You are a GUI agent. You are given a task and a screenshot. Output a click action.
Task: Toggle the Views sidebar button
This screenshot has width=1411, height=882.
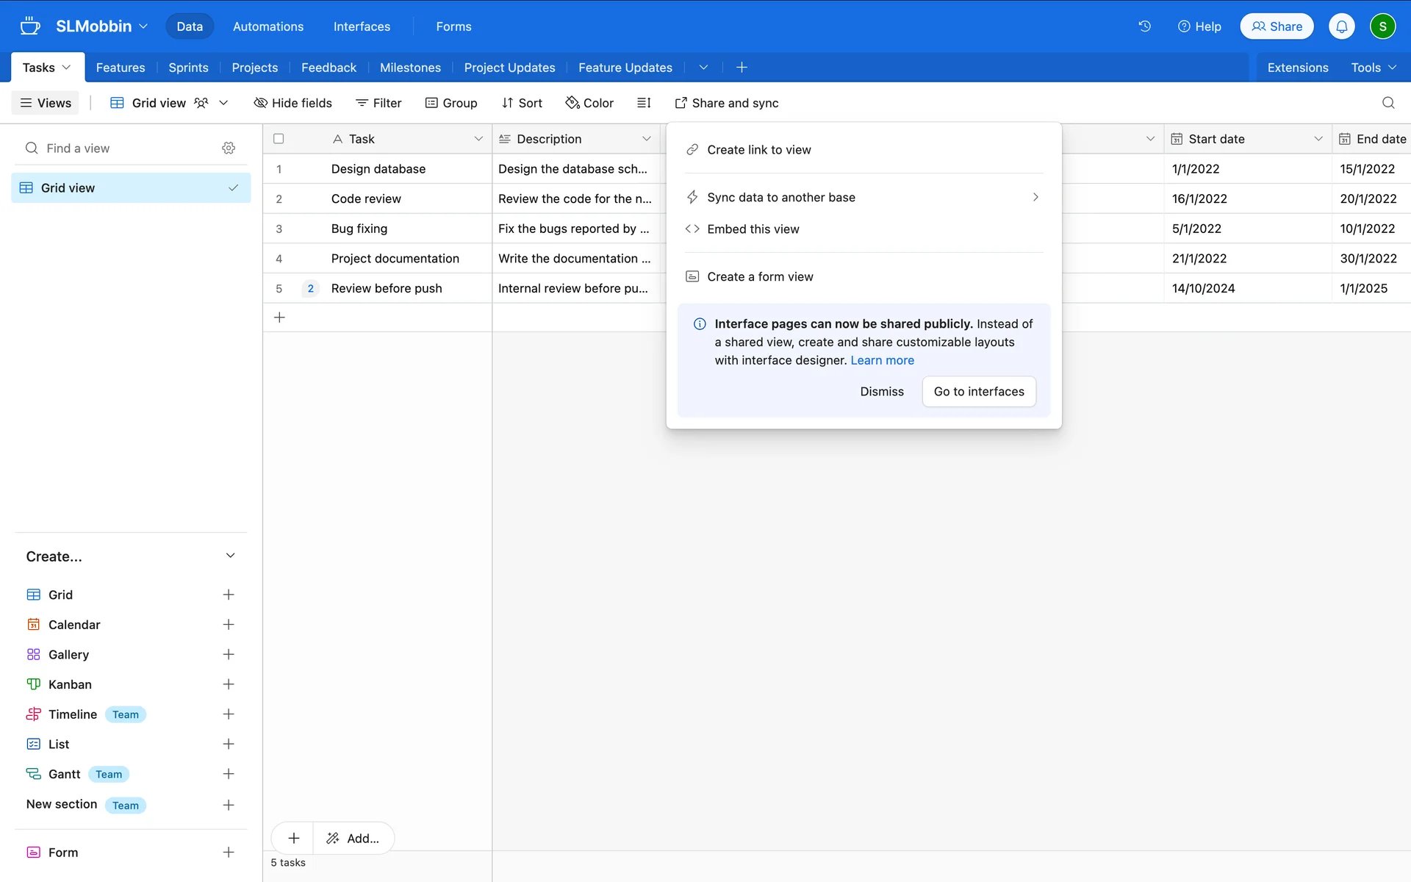tap(46, 103)
